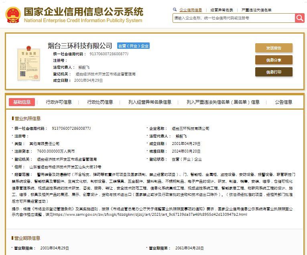Click the 营业期限至 date 2061年04月28日

[x=189, y=248]
